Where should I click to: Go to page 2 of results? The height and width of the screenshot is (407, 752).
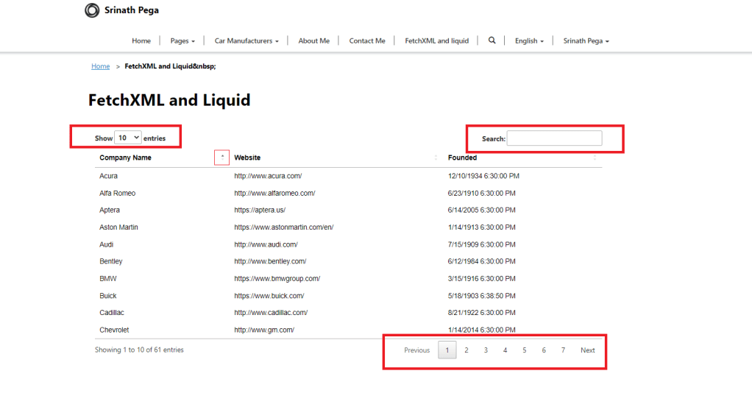coord(466,350)
